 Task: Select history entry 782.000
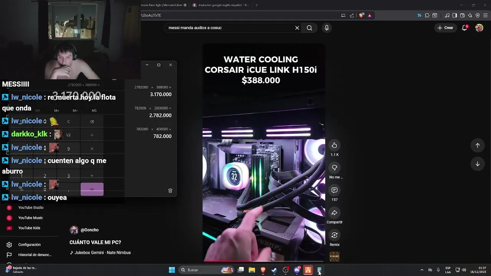[153, 133]
